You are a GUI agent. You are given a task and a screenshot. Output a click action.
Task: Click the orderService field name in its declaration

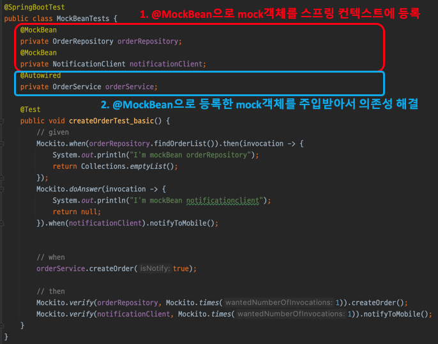(x=130, y=87)
